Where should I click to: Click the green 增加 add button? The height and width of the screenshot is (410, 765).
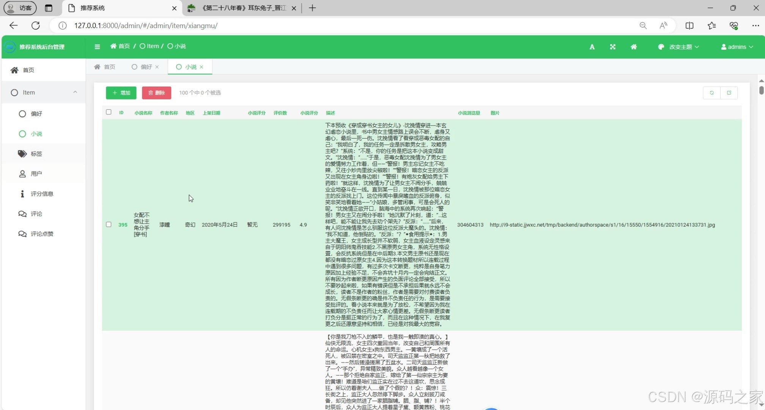coord(121,93)
